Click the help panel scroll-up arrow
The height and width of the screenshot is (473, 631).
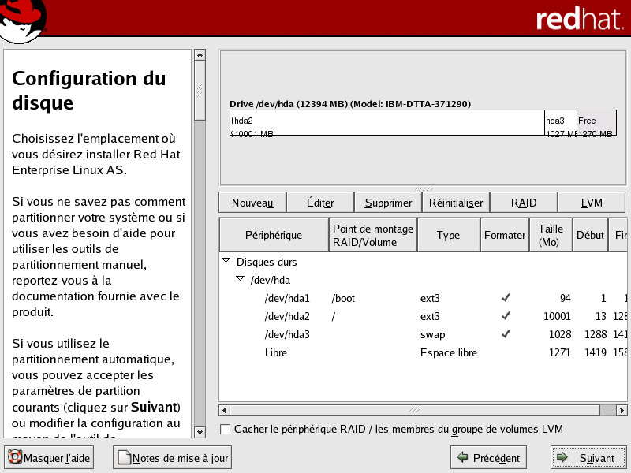(200, 55)
